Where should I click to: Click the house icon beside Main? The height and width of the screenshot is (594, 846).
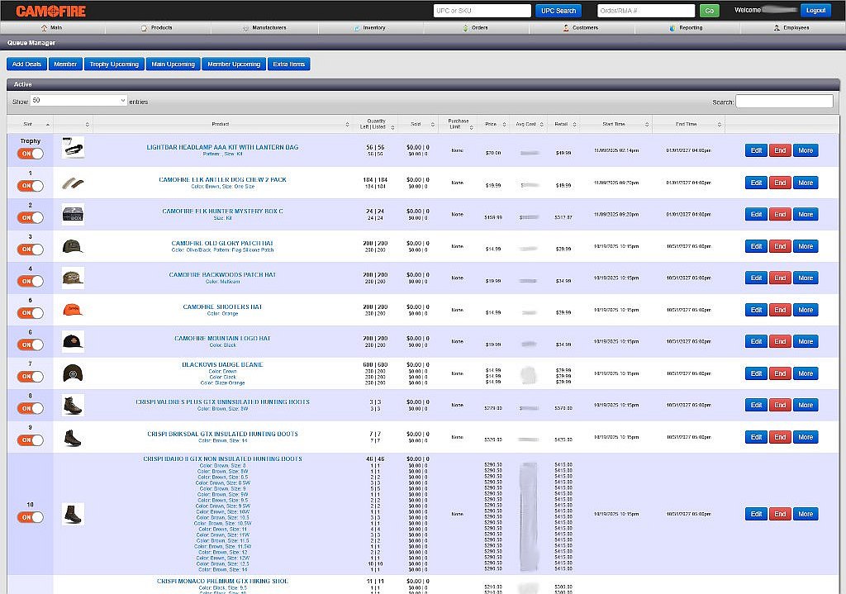(44, 28)
